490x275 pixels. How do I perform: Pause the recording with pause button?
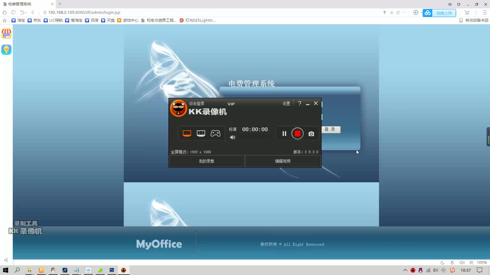(x=284, y=133)
